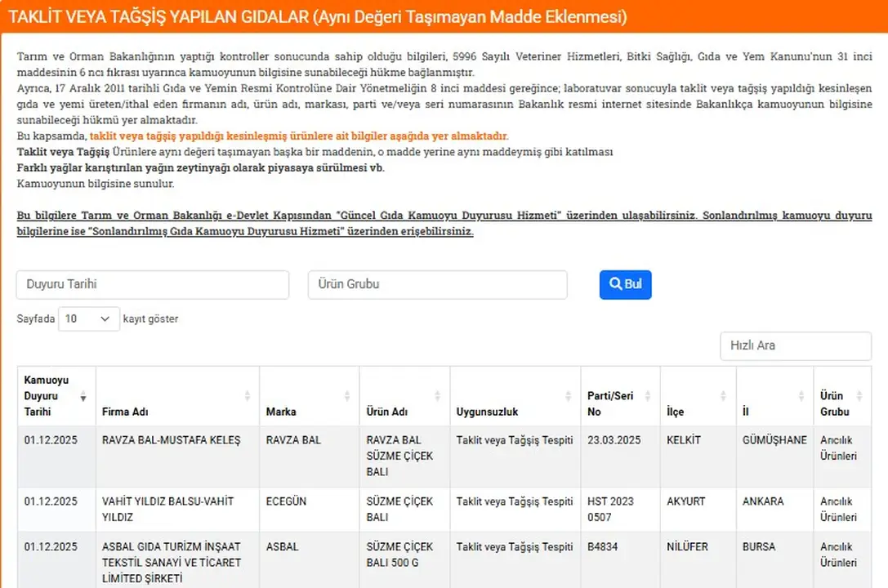888x588 pixels.
Task: Click the Ürün Grubu filter field
Action: 437,284
